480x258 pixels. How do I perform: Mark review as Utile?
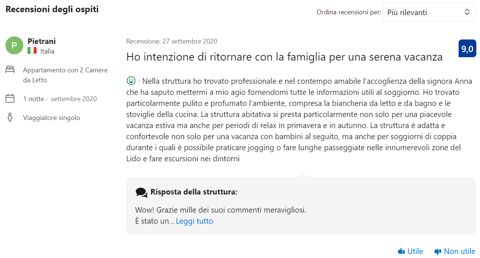pos(410,251)
